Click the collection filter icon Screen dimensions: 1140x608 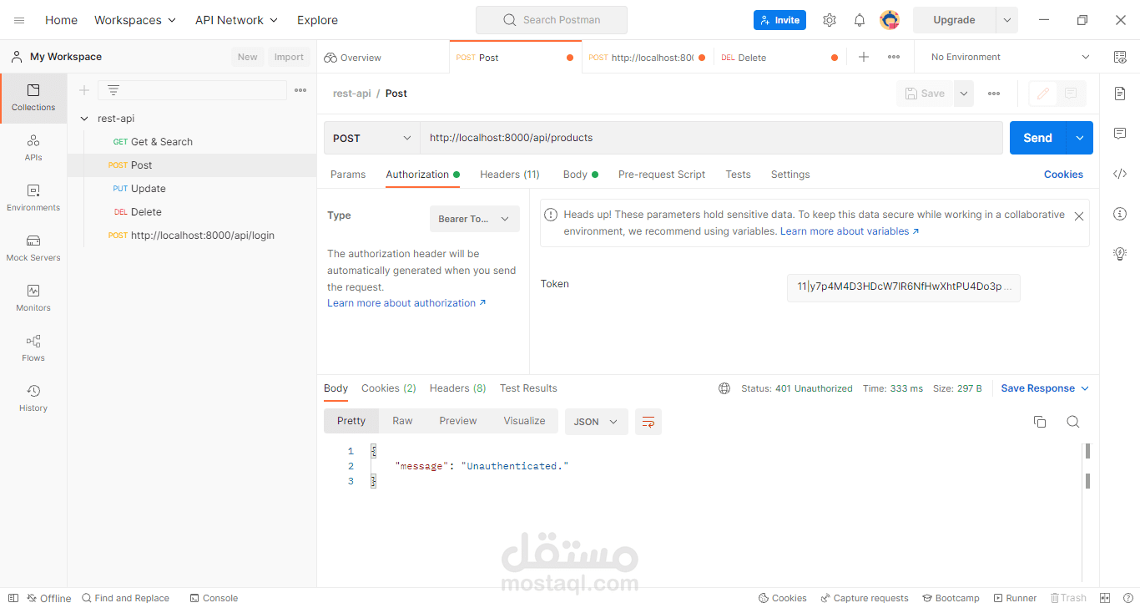[x=113, y=90]
